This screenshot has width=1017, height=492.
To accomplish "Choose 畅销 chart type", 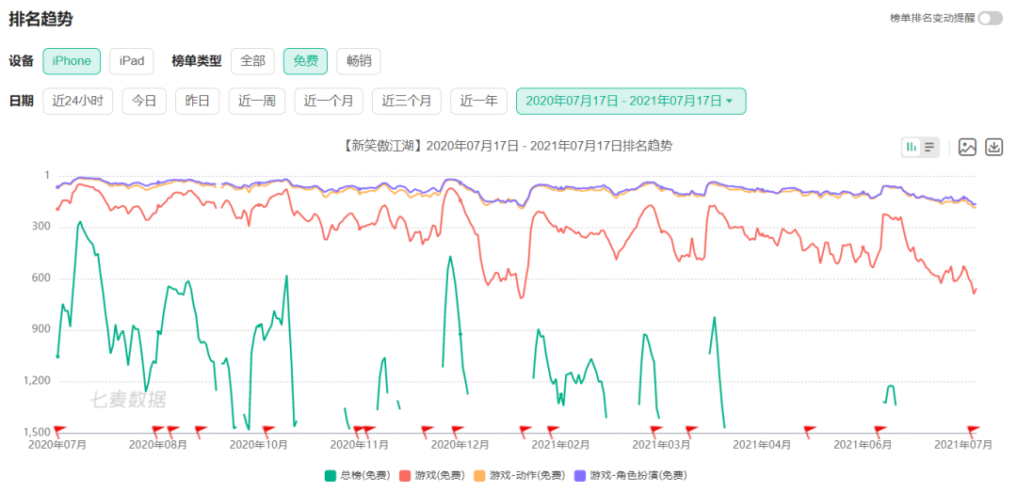I will [359, 61].
